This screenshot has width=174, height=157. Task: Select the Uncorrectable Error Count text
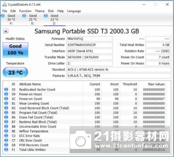(x=38, y=126)
